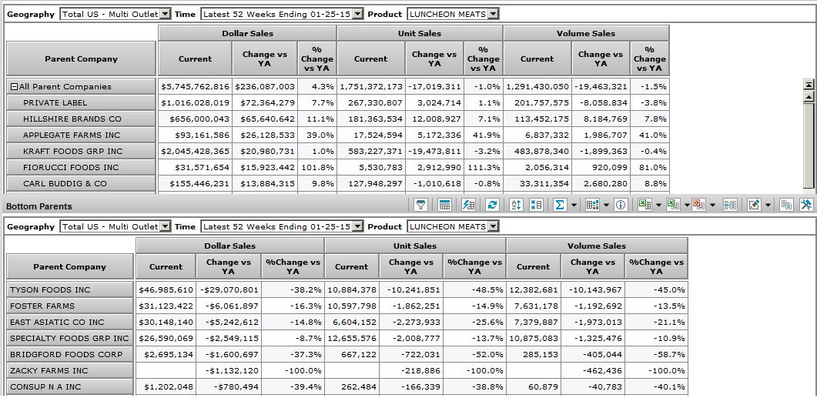This screenshot has height=398, width=817.
Task: Click the sigma totals icon
Action: (x=559, y=205)
